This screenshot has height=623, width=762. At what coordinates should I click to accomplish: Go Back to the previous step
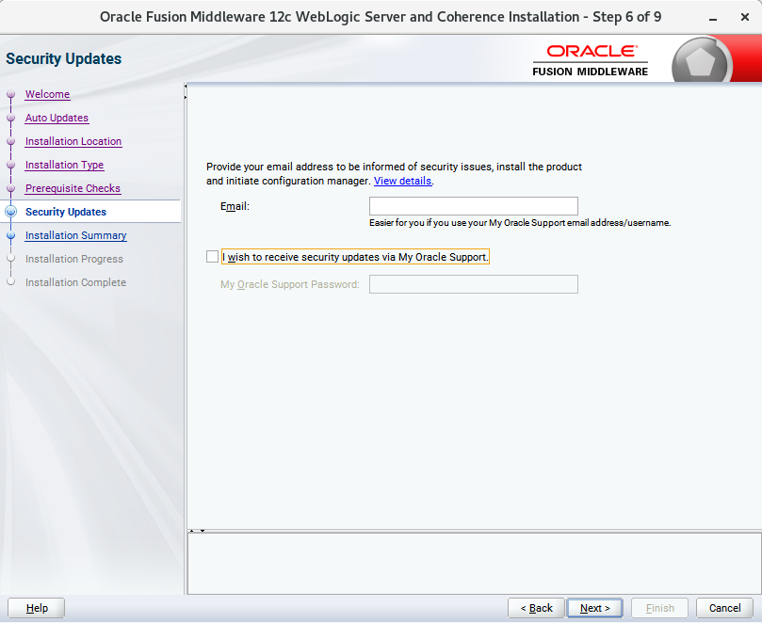point(536,608)
